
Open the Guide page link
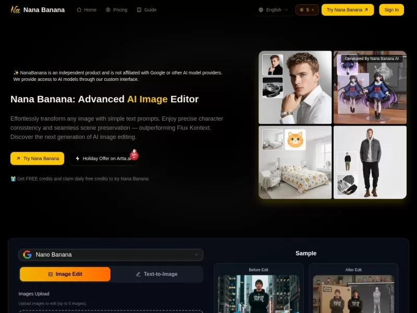pos(146,10)
